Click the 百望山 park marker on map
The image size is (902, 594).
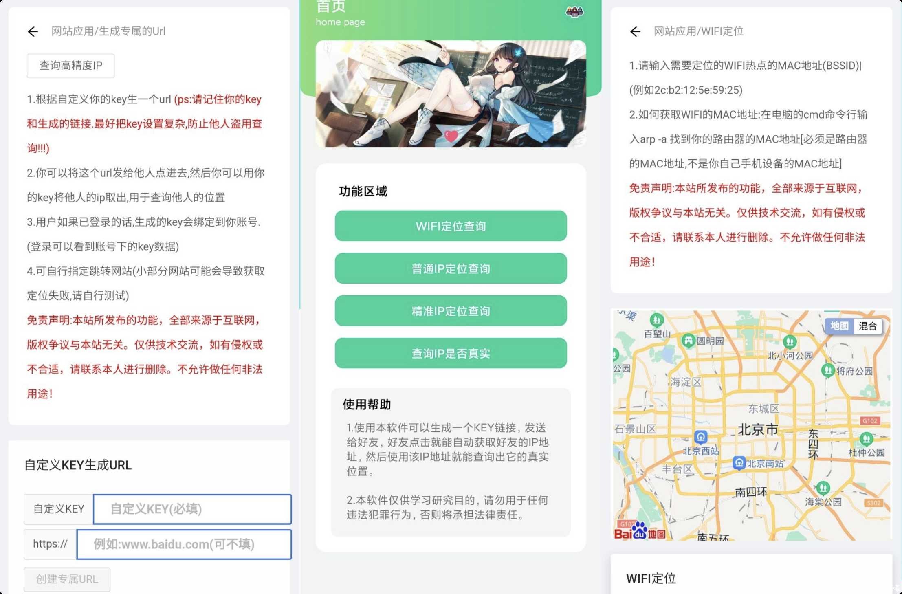click(x=657, y=320)
